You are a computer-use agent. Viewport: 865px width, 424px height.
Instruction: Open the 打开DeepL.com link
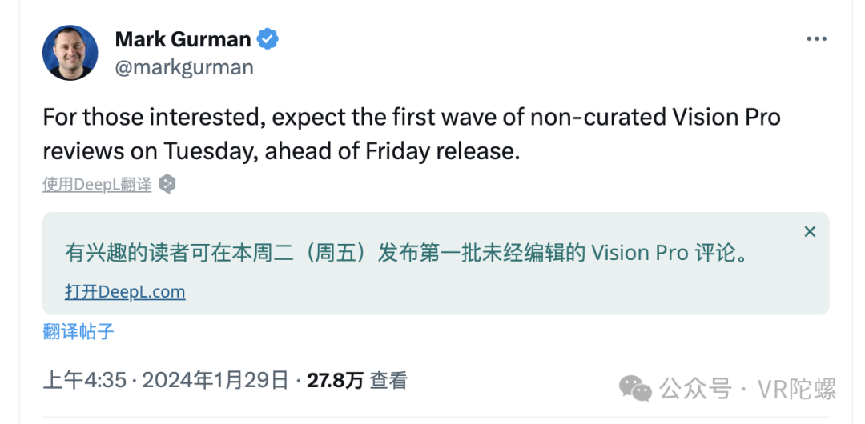[x=125, y=292]
